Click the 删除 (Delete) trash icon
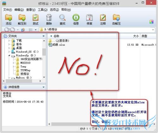This screenshot has height=133, width=158. tap(49, 17)
